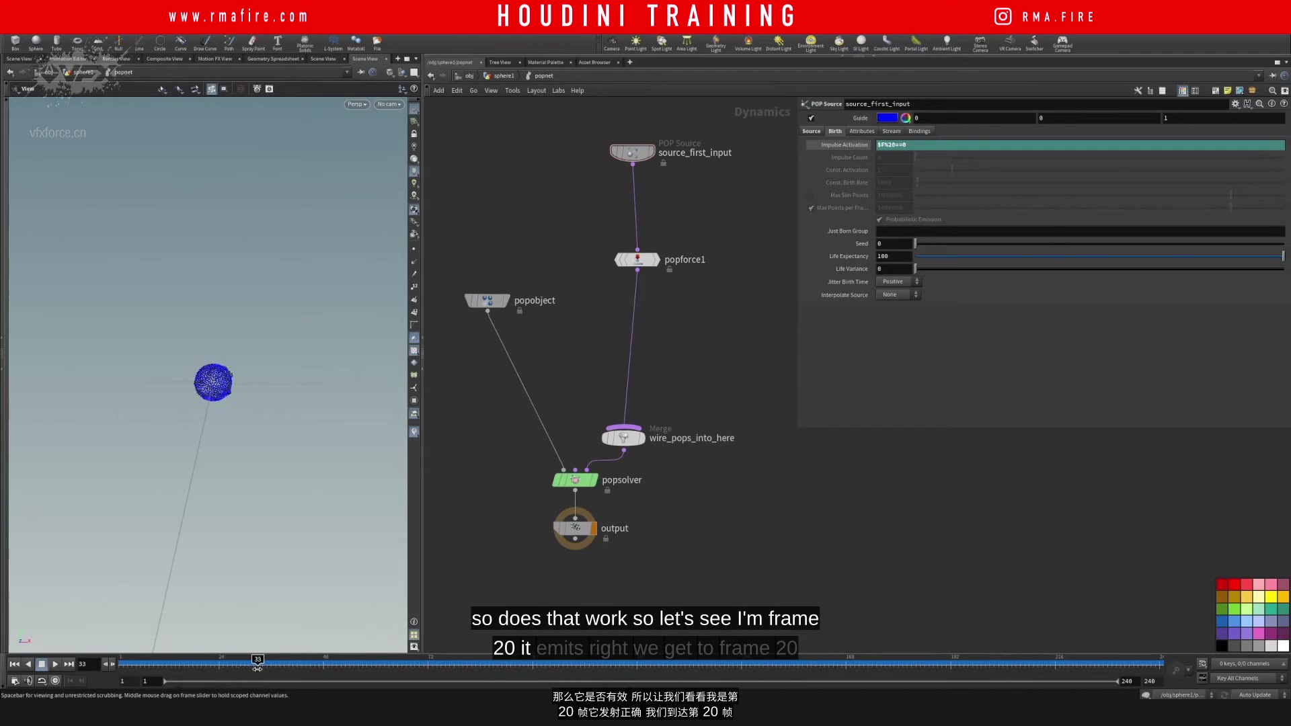This screenshot has width=1291, height=726.
Task: Add a Volume Light from the shelf
Action: pyautogui.click(x=748, y=44)
